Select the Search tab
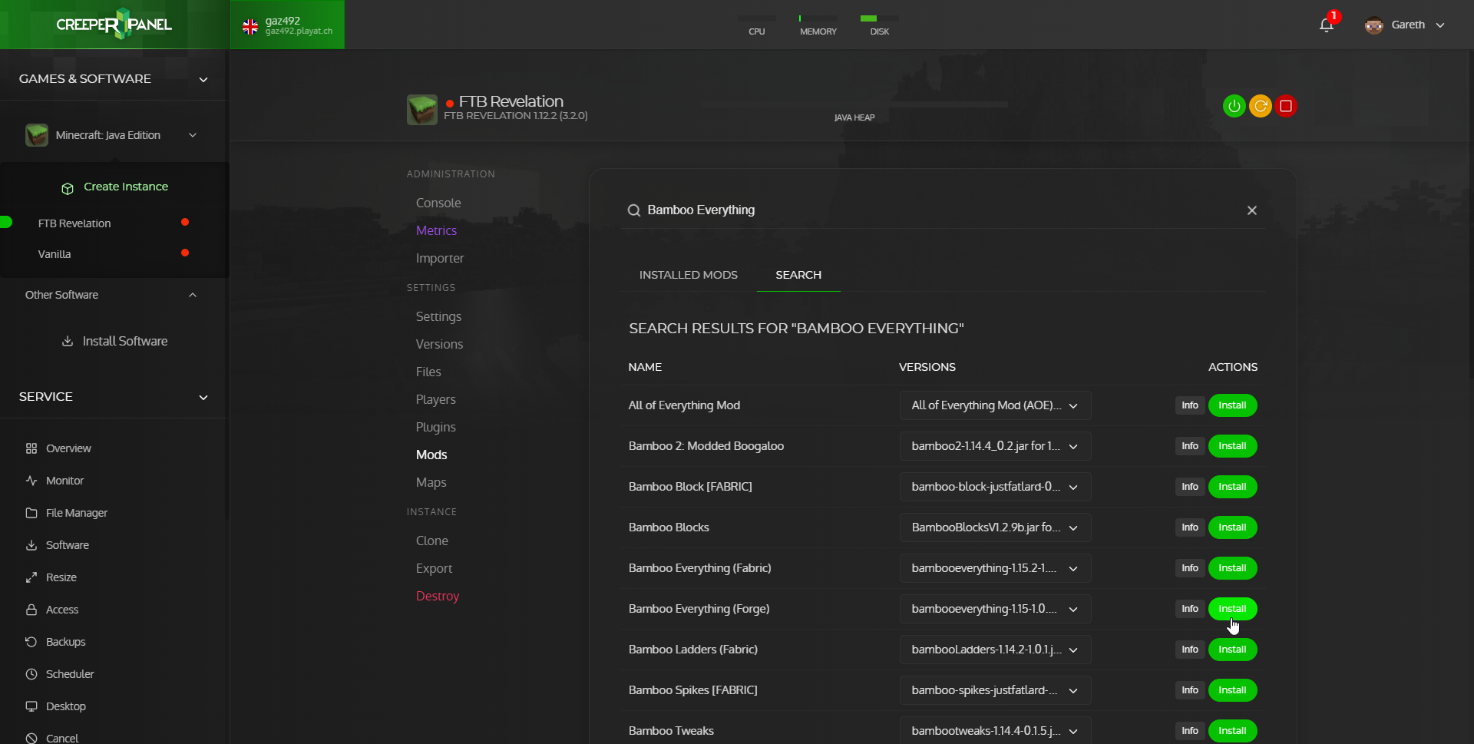This screenshot has width=1474, height=744. coord(798,275)
